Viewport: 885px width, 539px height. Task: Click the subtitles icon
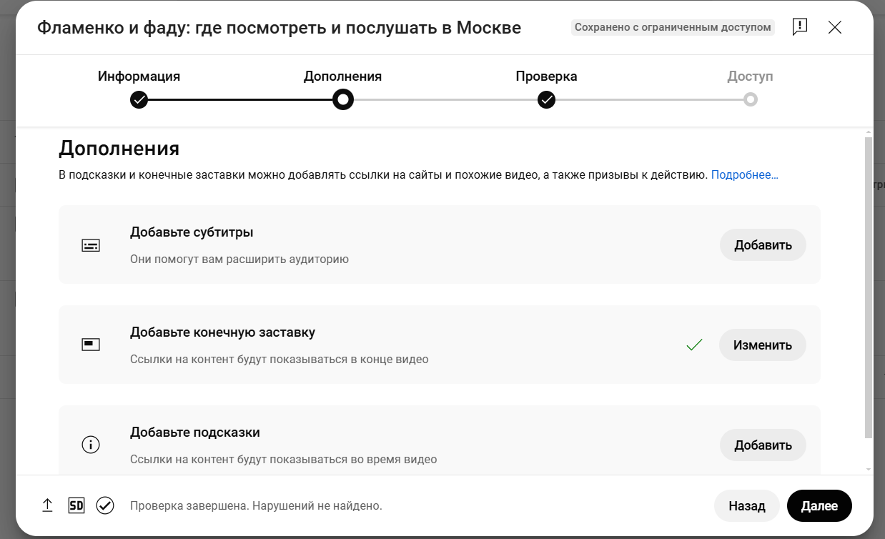(x=91, y=245)
